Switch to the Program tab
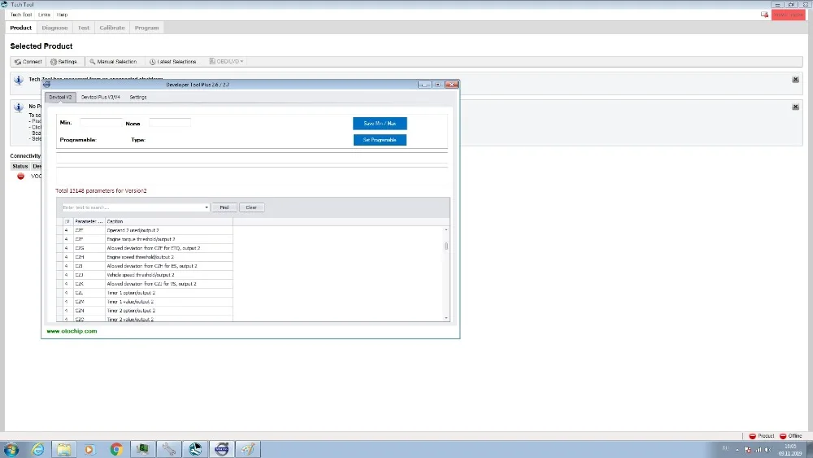The image size is (813, 458). [x=146, y=28]
